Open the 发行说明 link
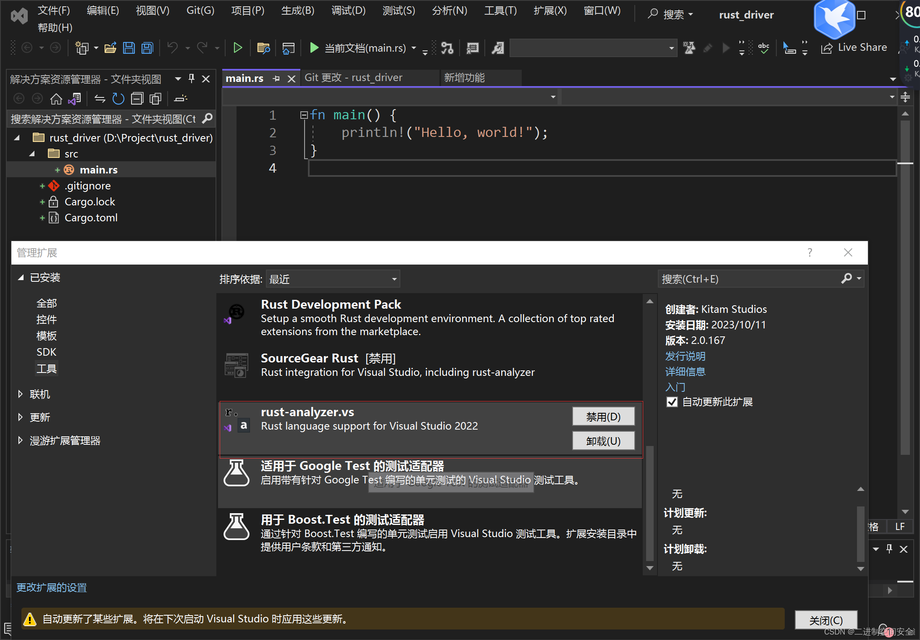 (x=685, y=356)
